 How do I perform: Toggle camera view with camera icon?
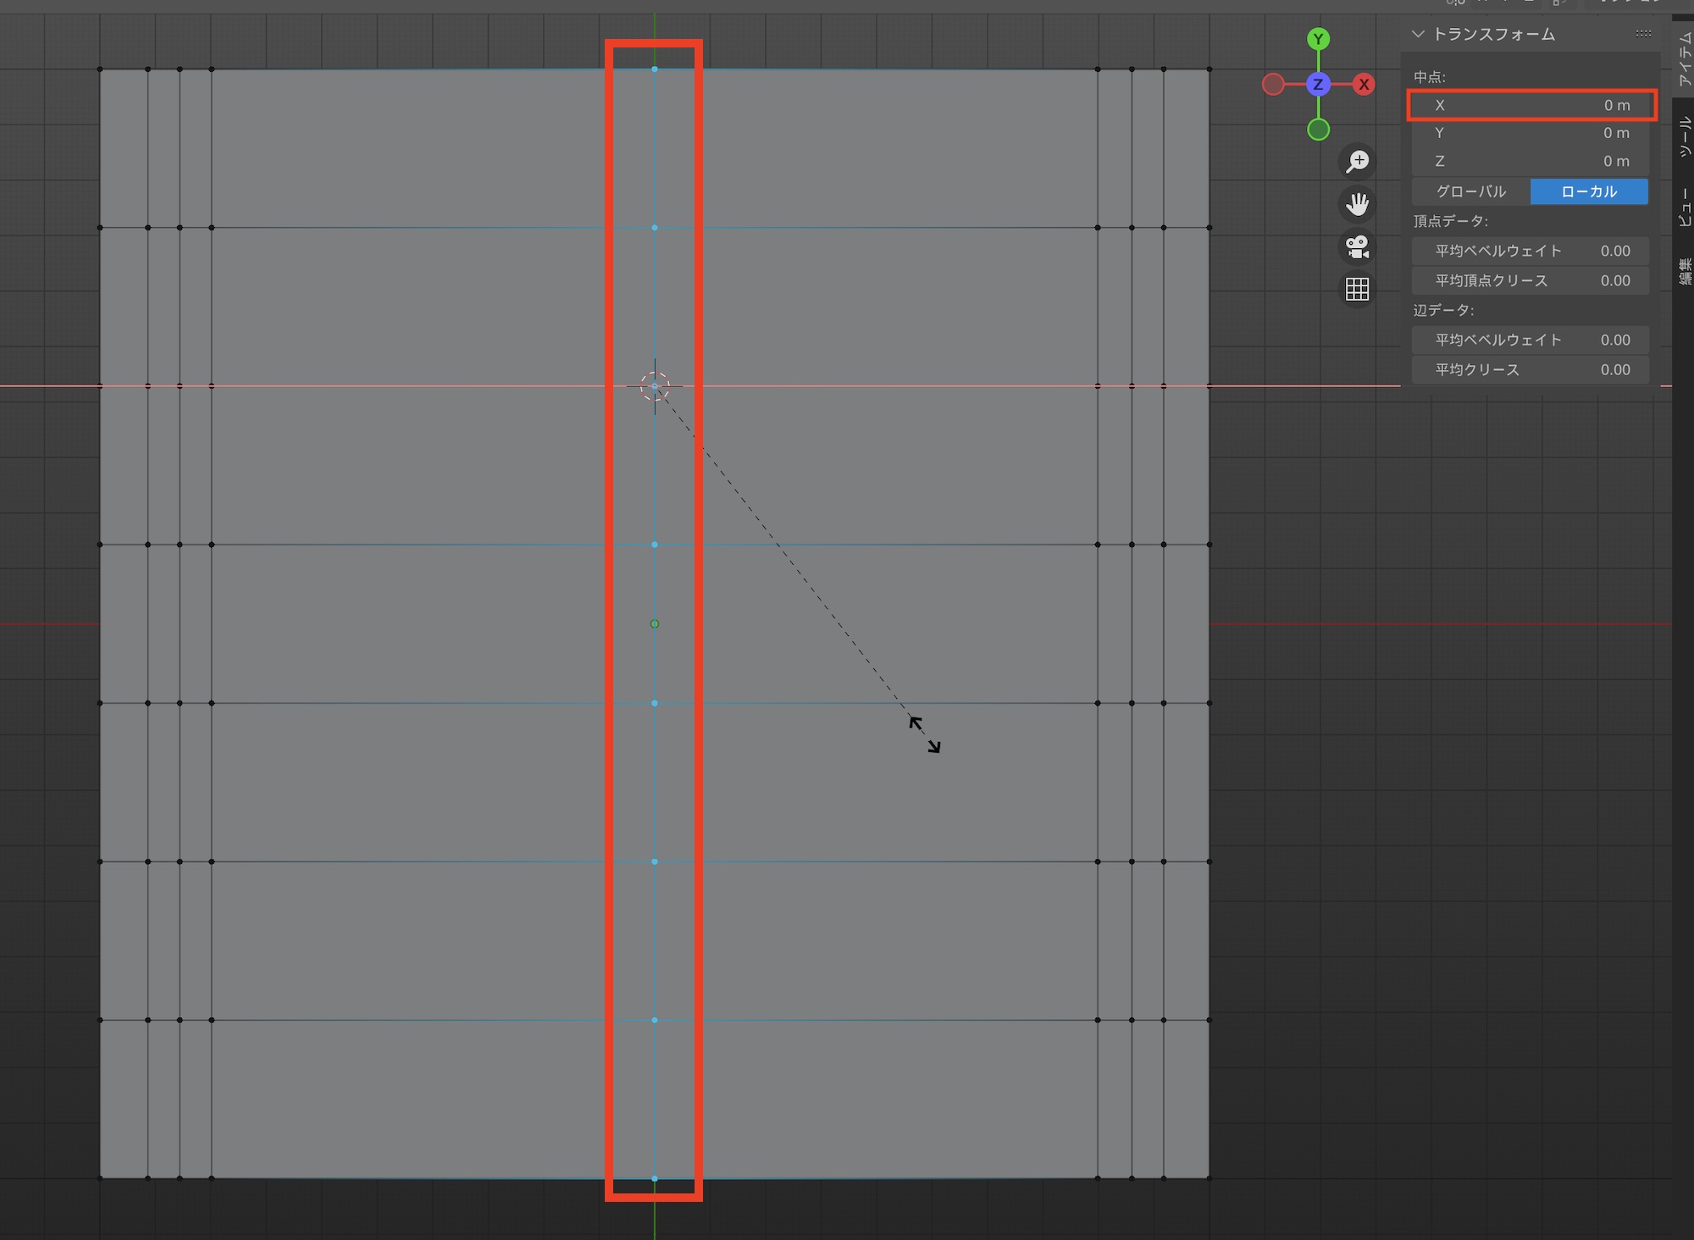[1358, 247]
